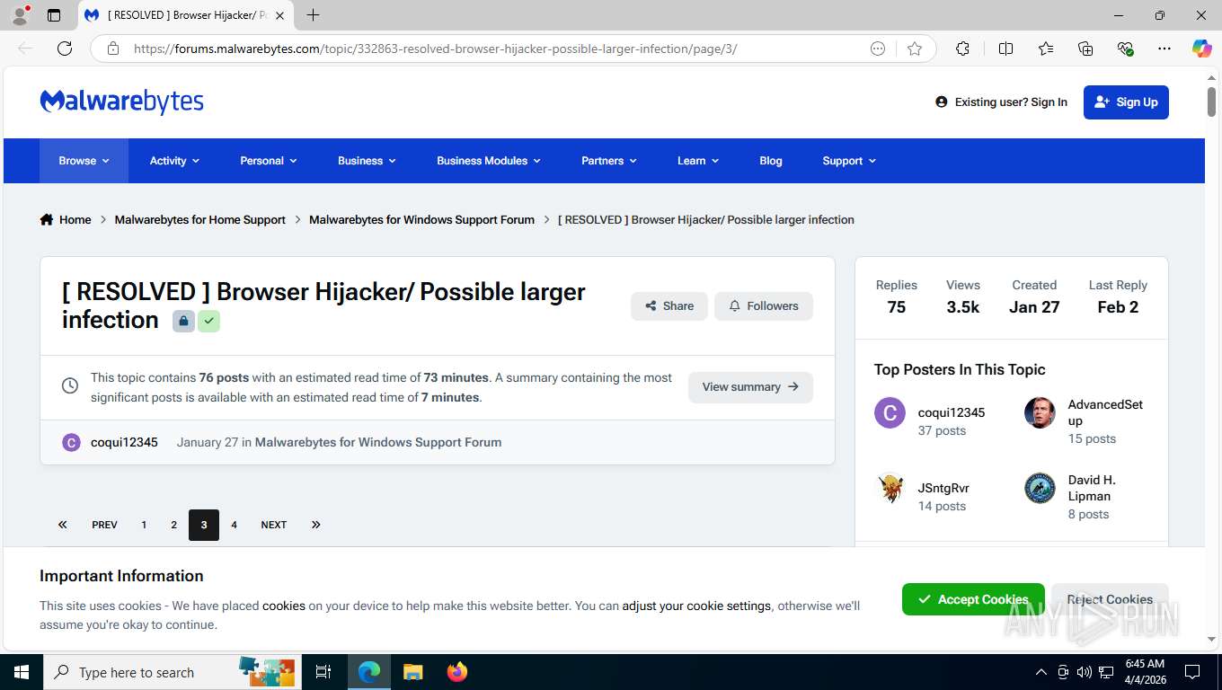
Task: Go to page 2
Action: (173, 525)
